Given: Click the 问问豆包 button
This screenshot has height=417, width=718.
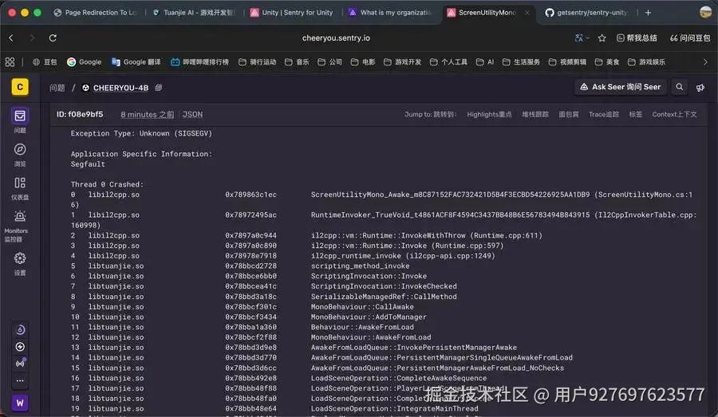Looking at the screenshot, I should coord(689,38).
